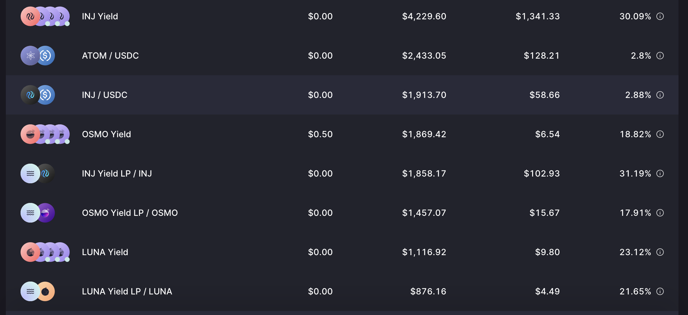Click the info icon beside 18.82%

660,134
